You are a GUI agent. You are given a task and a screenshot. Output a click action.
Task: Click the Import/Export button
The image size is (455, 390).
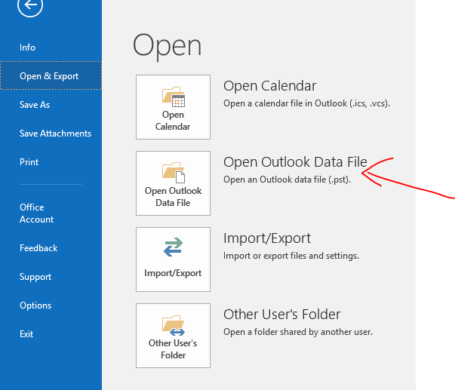click(173, 259)
